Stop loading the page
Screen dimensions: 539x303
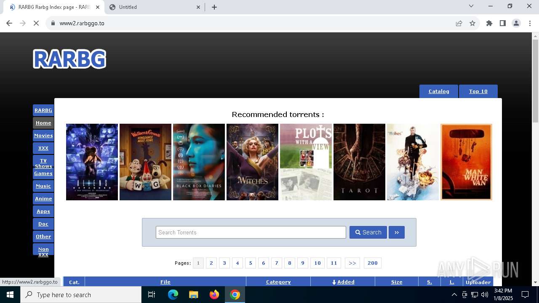tap(36, 23)
